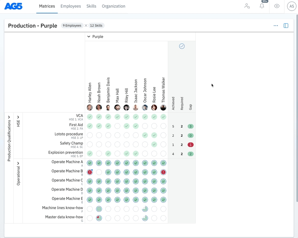Click the 9 Employees filter chip
The image size is (298, 238).
(x=72, y=25)
